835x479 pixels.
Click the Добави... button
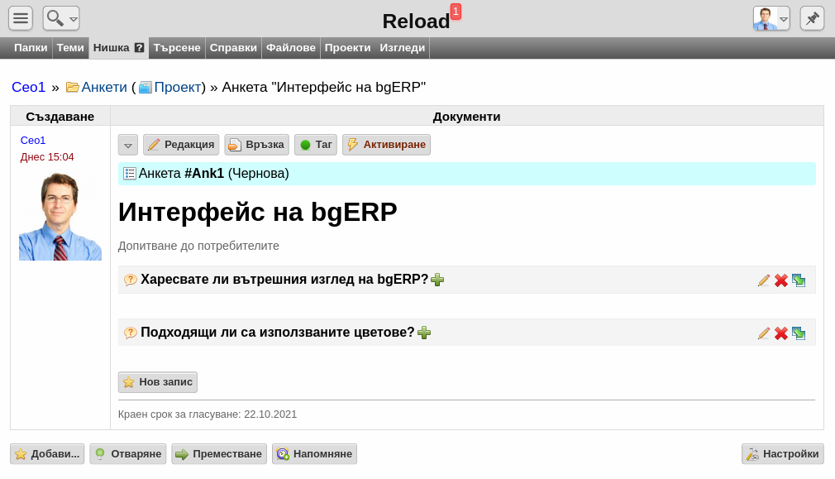[x=47, y=454]
